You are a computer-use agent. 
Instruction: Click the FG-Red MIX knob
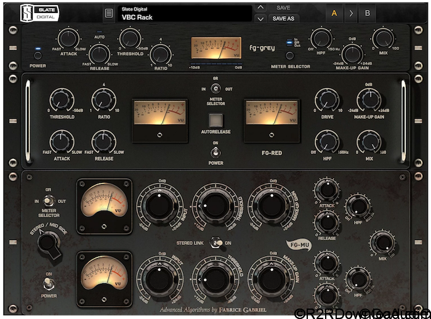tap(369, 142)
